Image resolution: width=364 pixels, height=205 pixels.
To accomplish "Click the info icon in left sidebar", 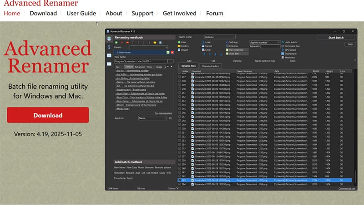I will click(x=109, y=47).
